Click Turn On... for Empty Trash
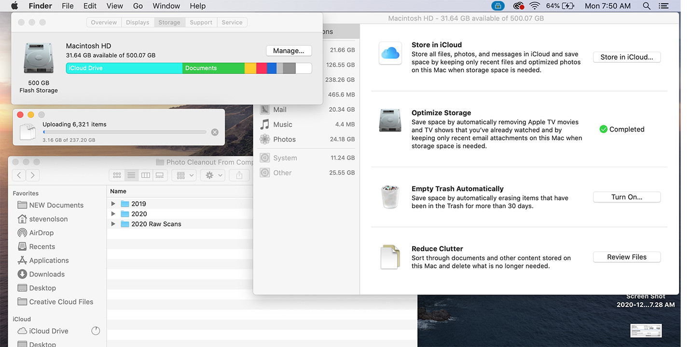Image resolution: width=690 pixels, height=347 pixels. click(x=627, y=197)
